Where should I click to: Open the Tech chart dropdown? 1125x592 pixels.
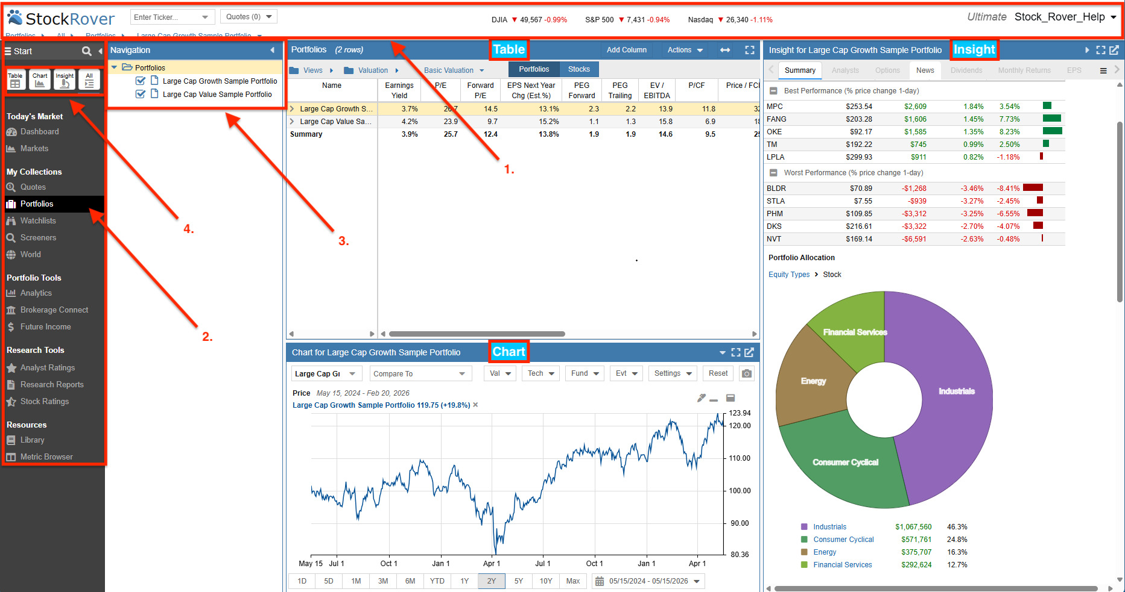click(x=541, y=373)
